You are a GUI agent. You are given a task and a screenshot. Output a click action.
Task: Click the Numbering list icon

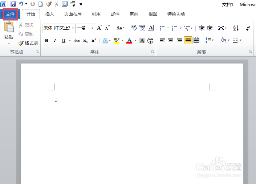pyautogui.click(x=175, y=28)
